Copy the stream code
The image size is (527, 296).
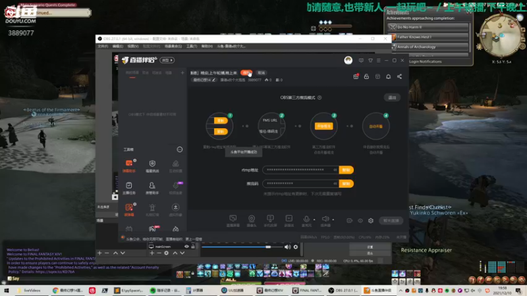click(347, 184)
